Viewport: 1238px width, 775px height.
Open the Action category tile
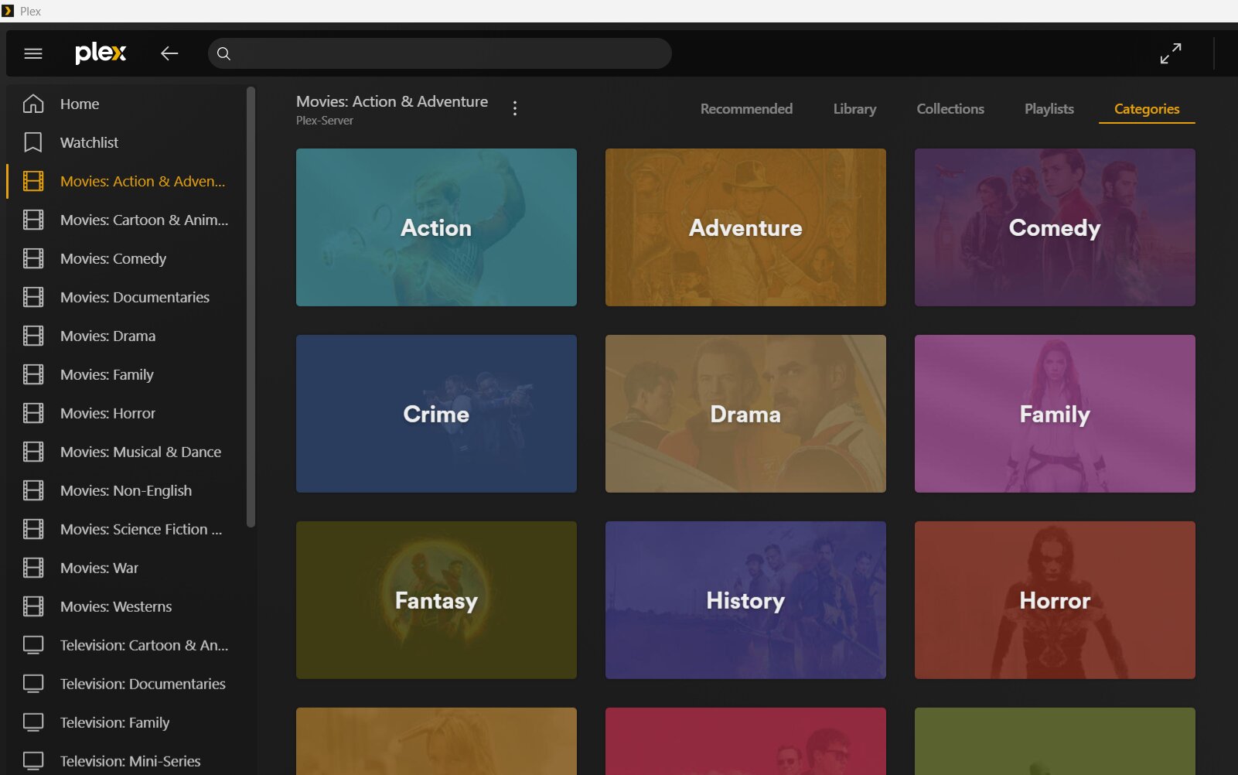436,227
